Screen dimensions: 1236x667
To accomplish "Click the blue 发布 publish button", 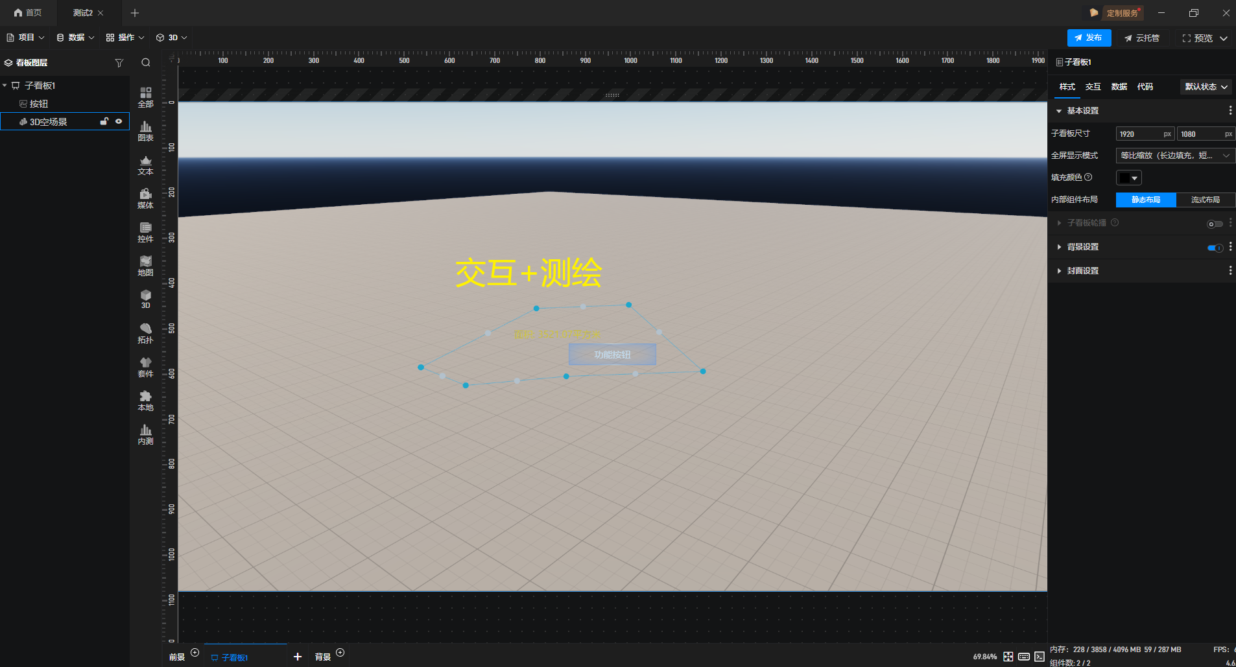I will coord(1089,38).
